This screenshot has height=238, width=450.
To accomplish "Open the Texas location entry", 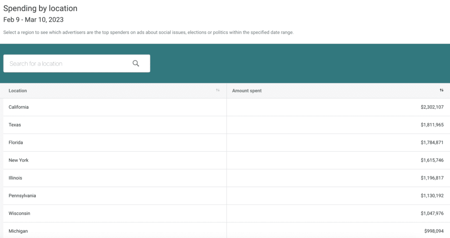I will 15,125.
